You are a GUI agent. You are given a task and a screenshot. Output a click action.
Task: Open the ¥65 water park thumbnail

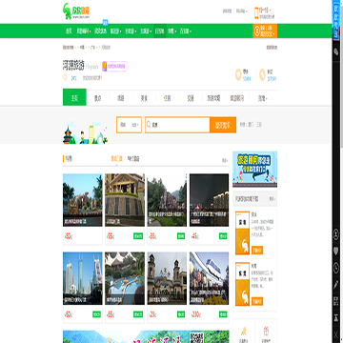pyautogui.click(x=125, y=278)
